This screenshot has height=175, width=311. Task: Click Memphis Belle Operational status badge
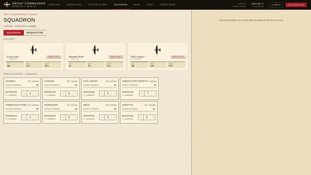click(116, 57)
